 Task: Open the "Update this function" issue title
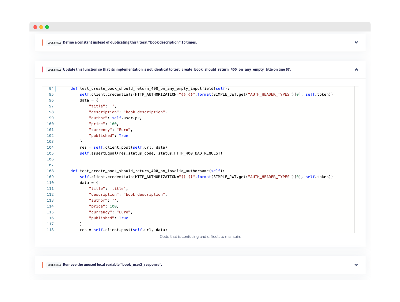coord(177,69)
